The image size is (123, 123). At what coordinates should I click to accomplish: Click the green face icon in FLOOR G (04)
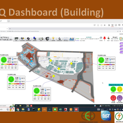point(37,91)
